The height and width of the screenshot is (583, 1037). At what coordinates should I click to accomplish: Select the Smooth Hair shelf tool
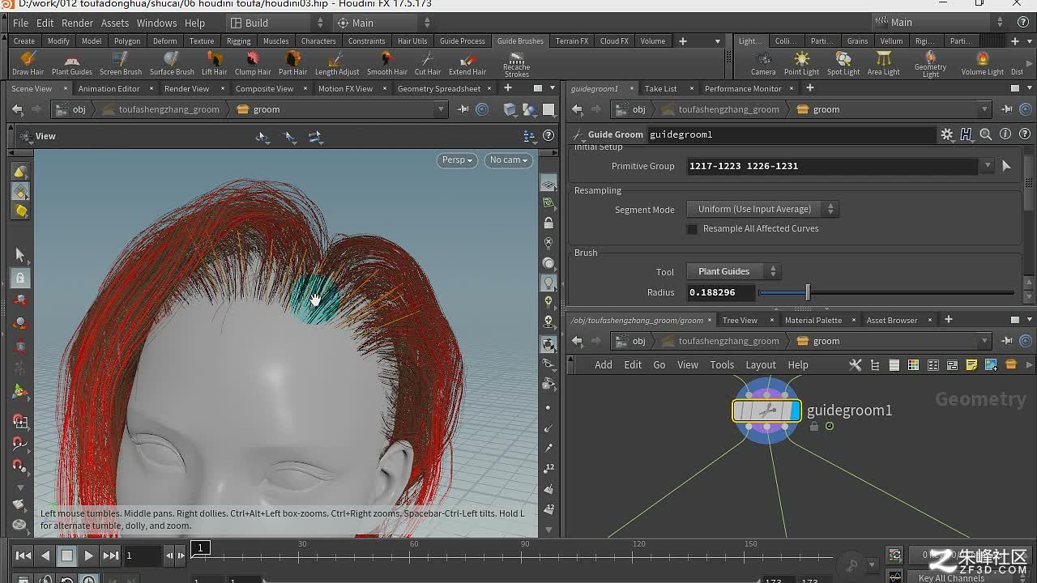(x=387, y=63)
